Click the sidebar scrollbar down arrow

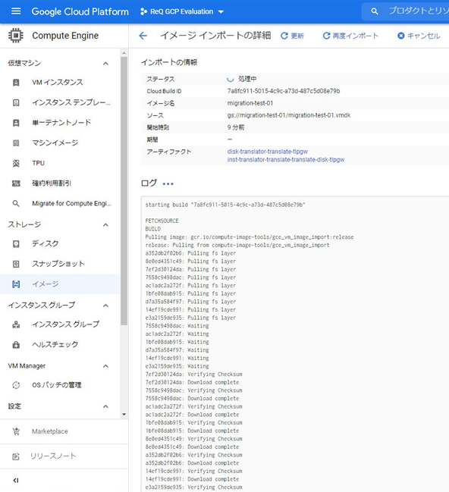pyautogui.click(x=124, y=414)
